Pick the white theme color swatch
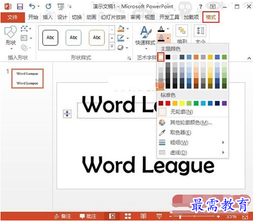The width and height of the screenshot is (253, 221). click(x=161, y=57)
